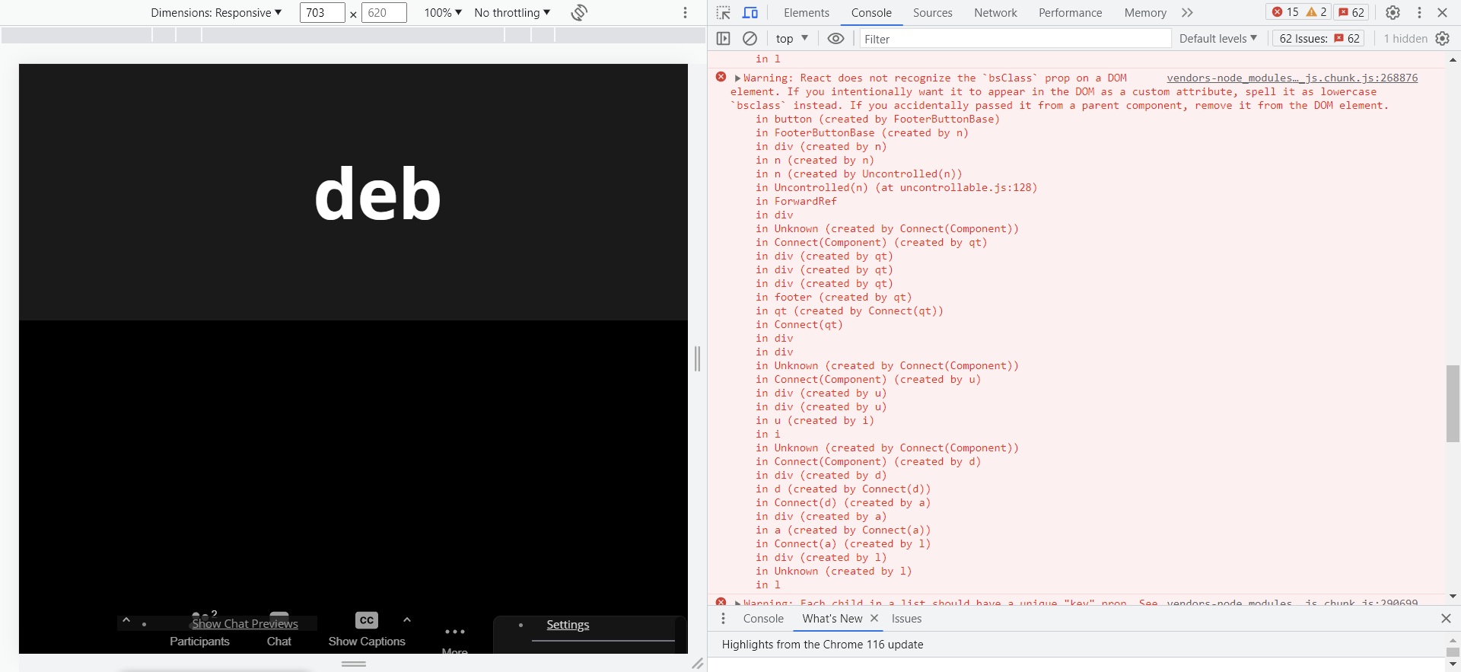Open the Default levels dropdown
The width and height of the screenshot is (1461, 672).
pyautogui.click(x=1218, y=38)
